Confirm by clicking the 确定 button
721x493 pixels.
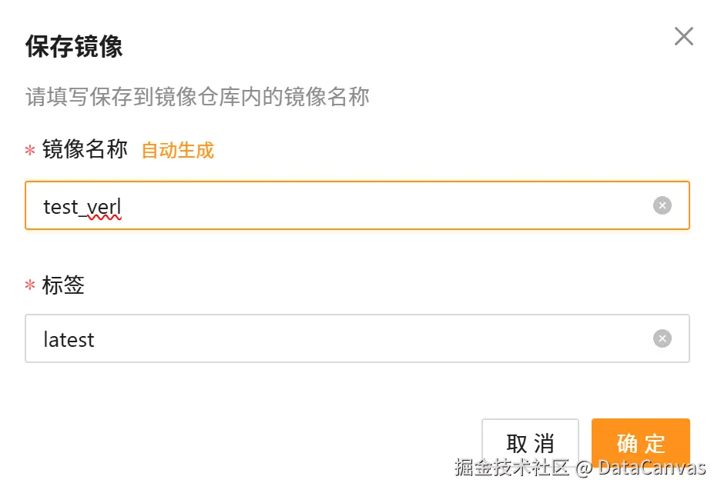click(x=640, y=441)
